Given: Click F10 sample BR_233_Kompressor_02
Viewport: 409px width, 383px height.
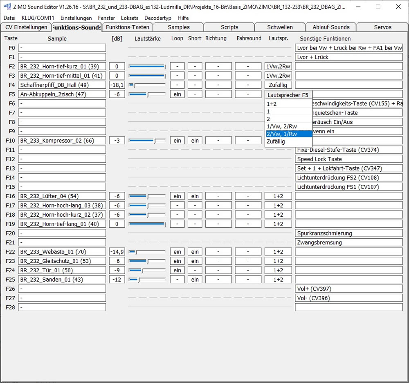Looking at the screenshot, I should [62, 141].
